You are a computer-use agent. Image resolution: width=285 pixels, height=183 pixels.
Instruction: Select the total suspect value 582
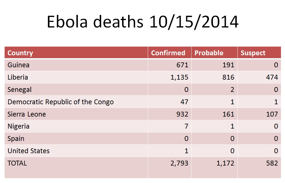[272, 163]
